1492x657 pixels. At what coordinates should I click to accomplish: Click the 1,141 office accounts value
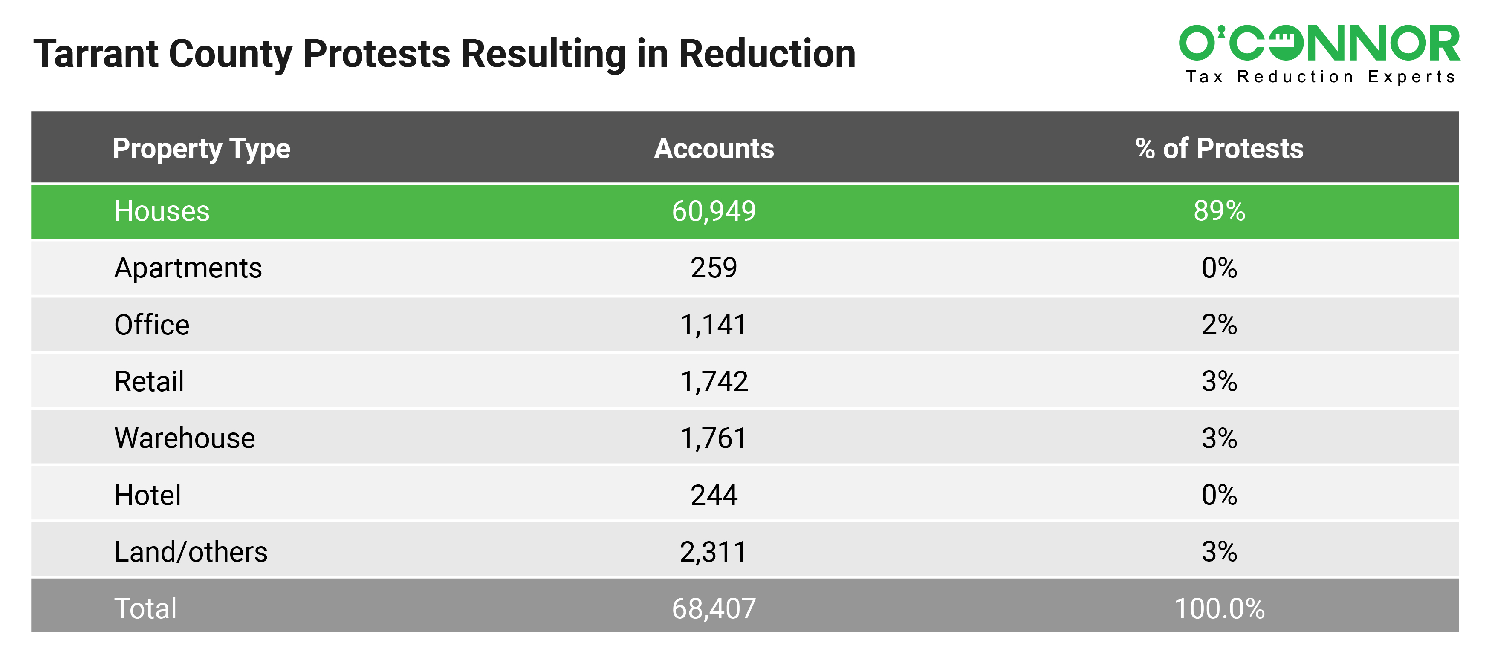(714, 325)
